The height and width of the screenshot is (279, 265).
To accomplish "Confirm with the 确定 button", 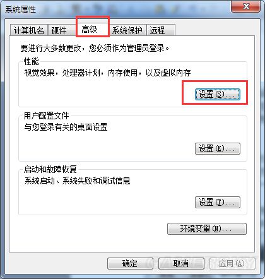I will pos(130,263).
